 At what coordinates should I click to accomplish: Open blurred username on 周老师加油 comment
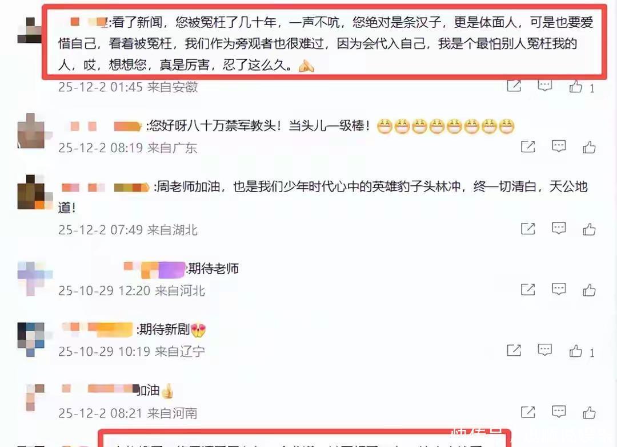coord(105,187)
